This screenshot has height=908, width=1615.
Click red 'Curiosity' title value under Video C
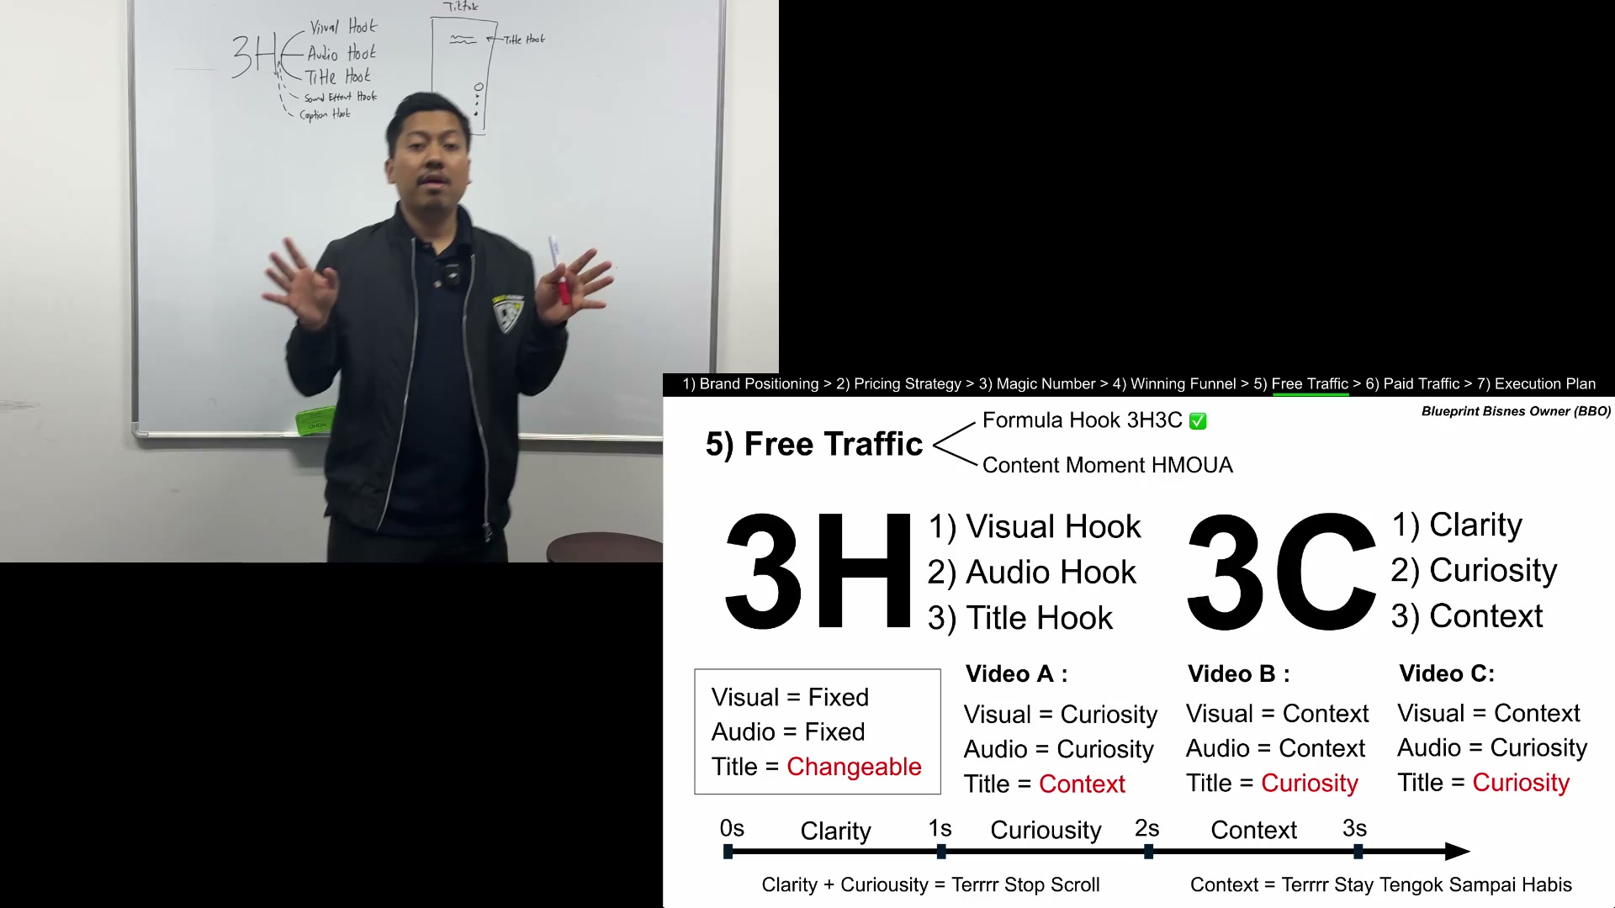coord(1521,783)
